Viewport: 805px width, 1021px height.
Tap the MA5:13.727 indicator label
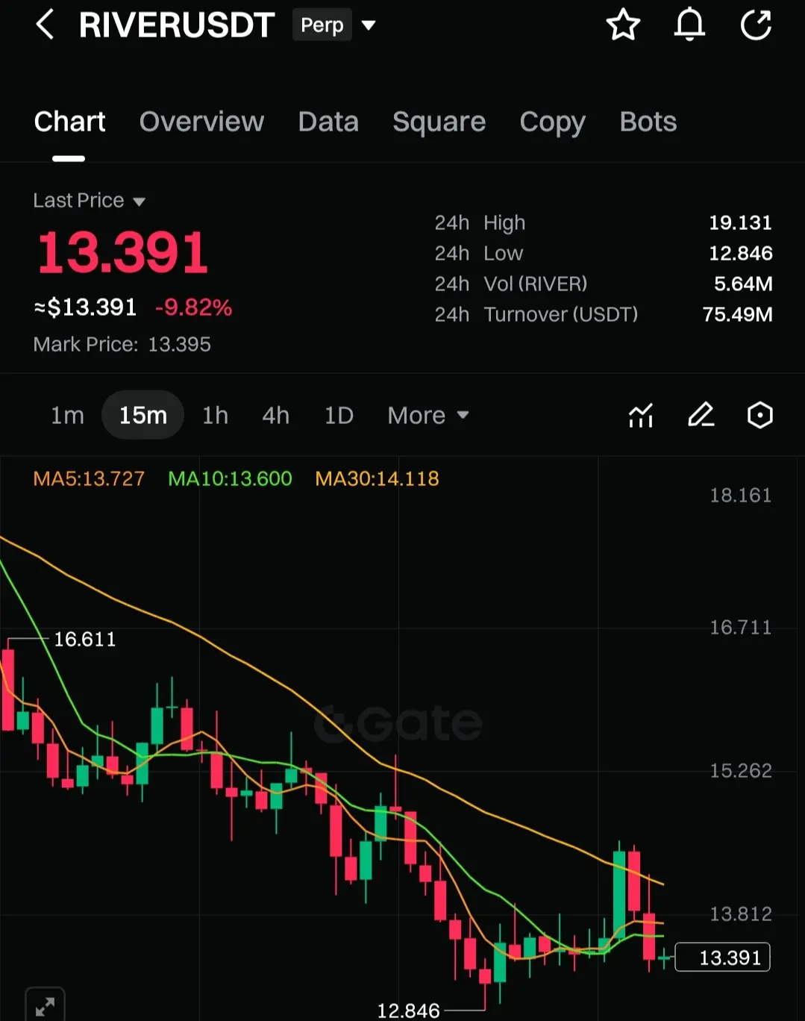coord(89,478)
